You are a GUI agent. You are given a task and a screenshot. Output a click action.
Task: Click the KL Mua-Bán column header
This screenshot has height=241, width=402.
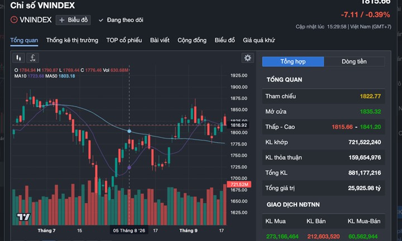pyautogui.click(x=364, y=221)
